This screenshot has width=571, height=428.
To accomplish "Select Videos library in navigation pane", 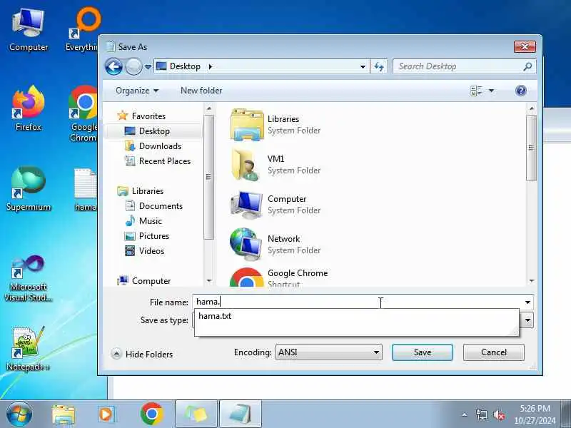I will 151,251.
